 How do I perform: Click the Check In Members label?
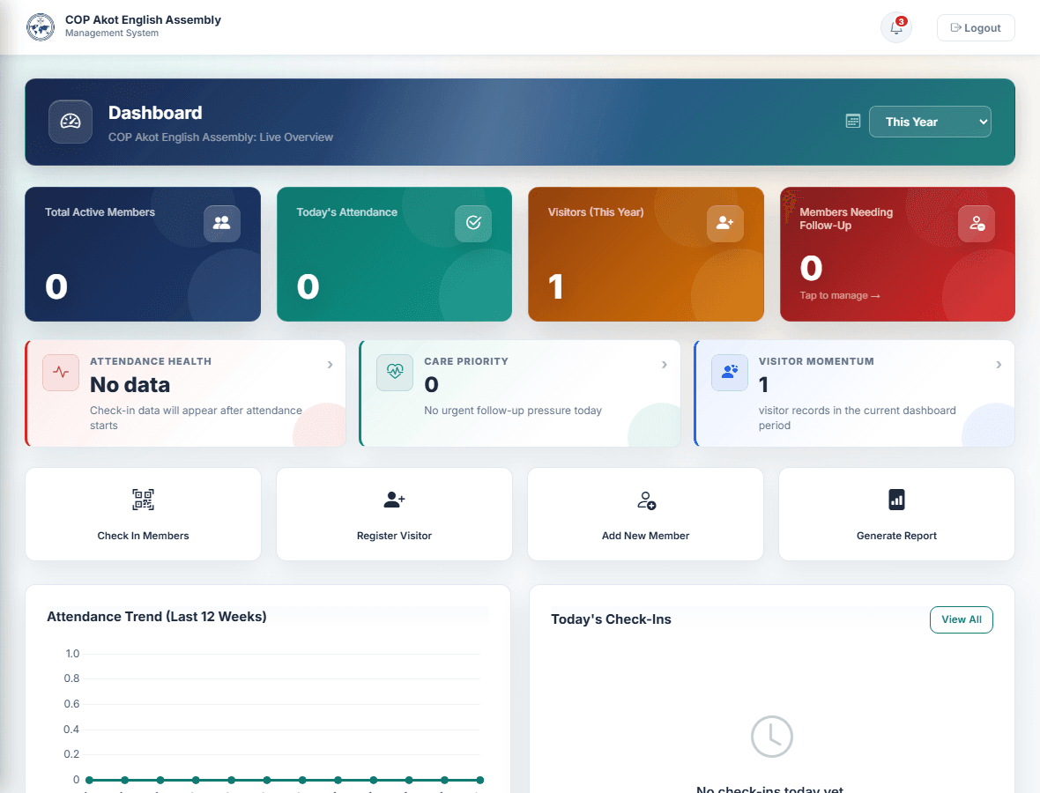pyautogui.click(x=144, y=536)
